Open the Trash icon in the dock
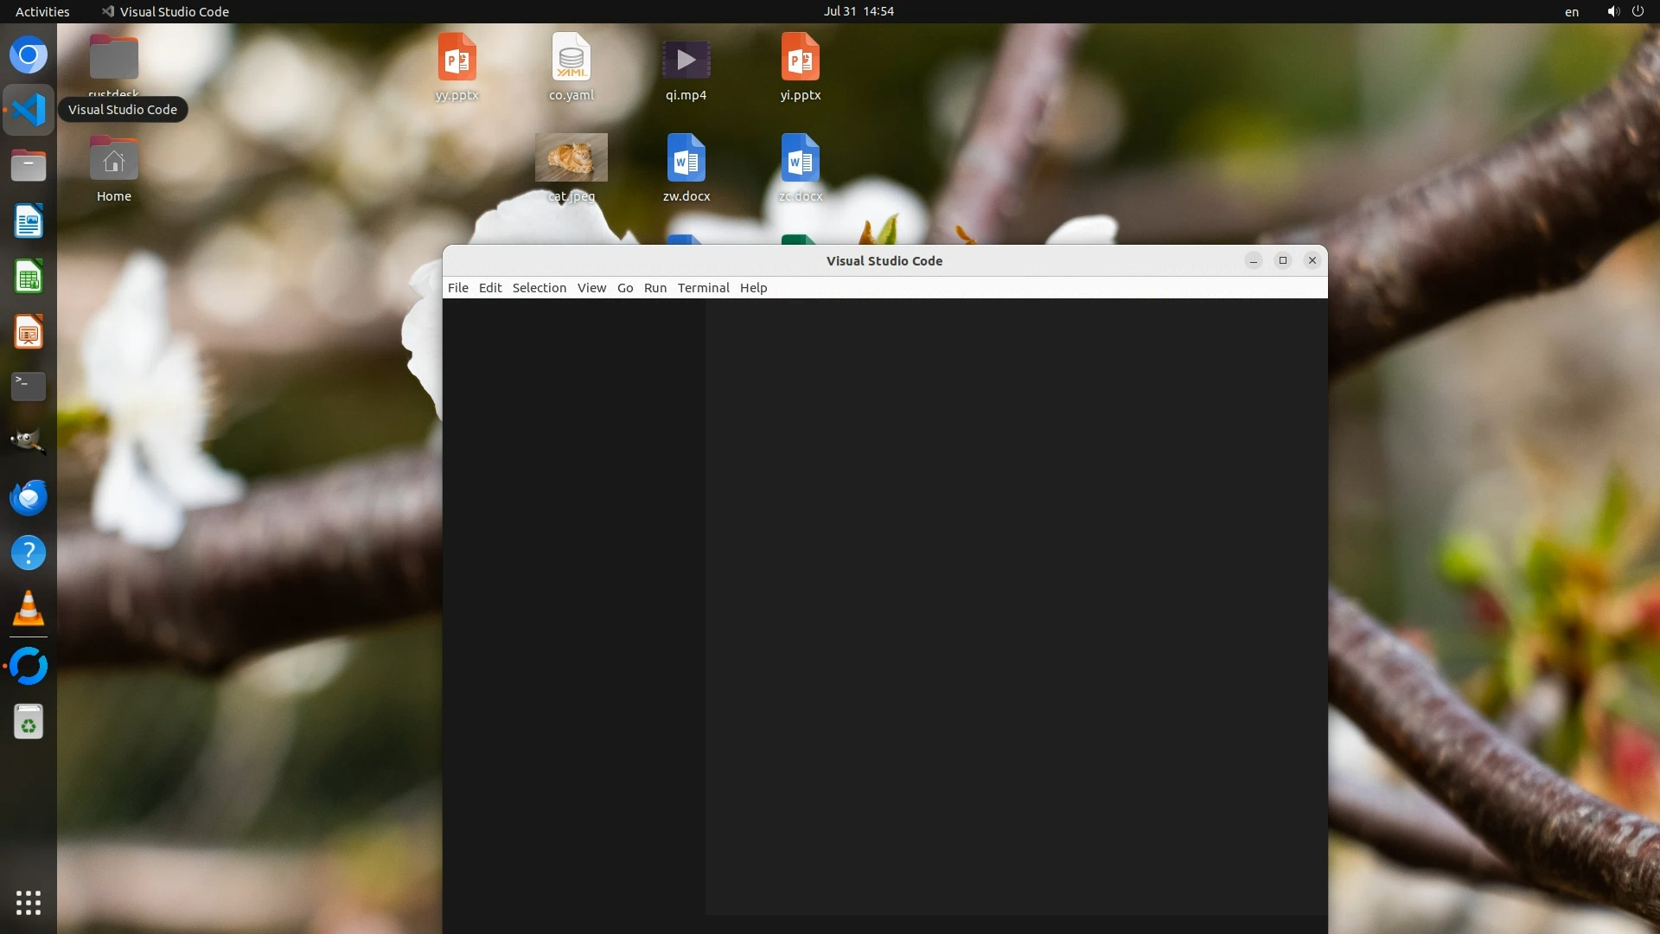 click(x=29, y=721)
